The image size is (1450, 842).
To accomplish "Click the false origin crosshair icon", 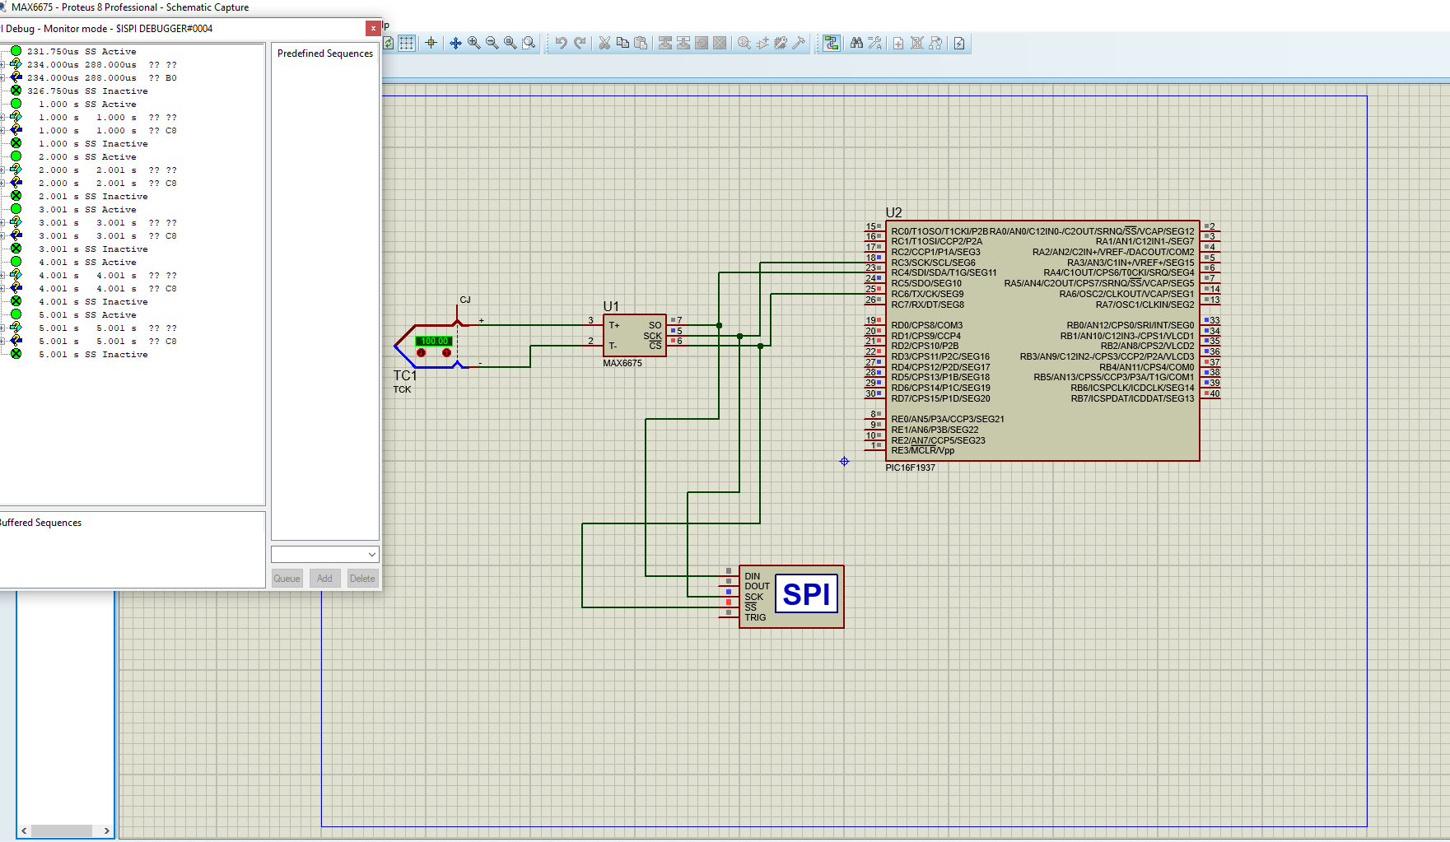I will click(x=431, y=43).
